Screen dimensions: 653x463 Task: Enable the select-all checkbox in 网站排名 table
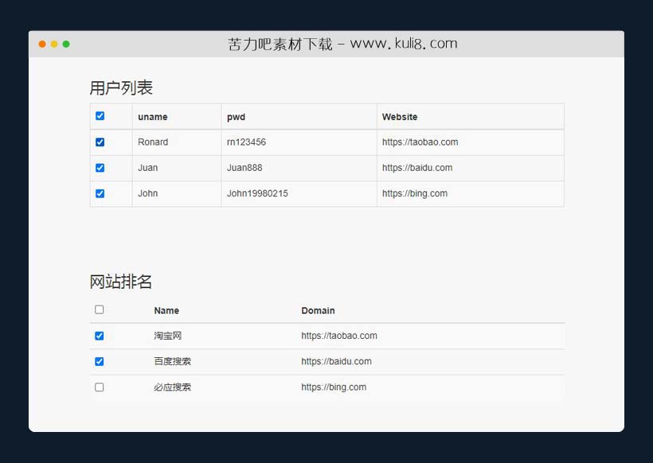point(99,309)
